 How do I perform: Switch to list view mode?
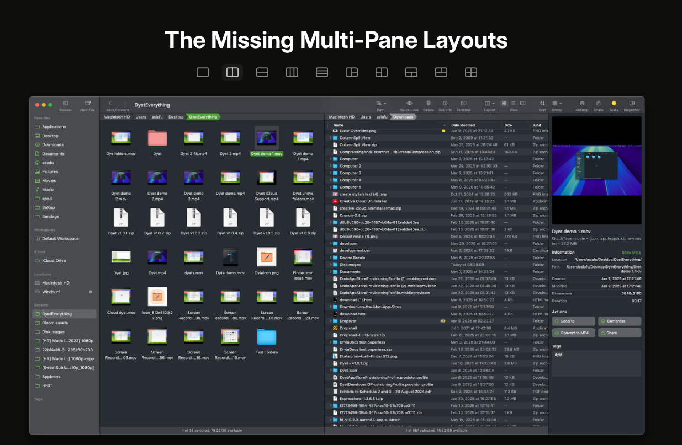pos(514,103)
